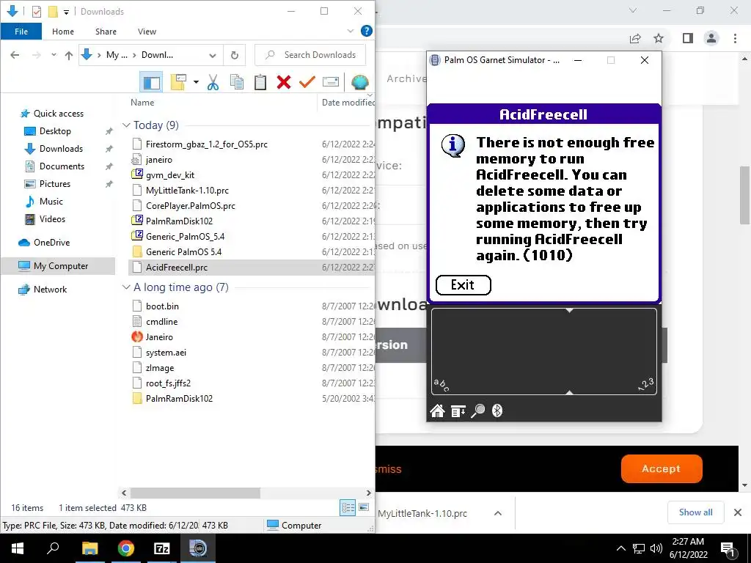Click the orange checkmark toolbar icon
The height and width of the screenshot is (563, 751).
(307, 82)
